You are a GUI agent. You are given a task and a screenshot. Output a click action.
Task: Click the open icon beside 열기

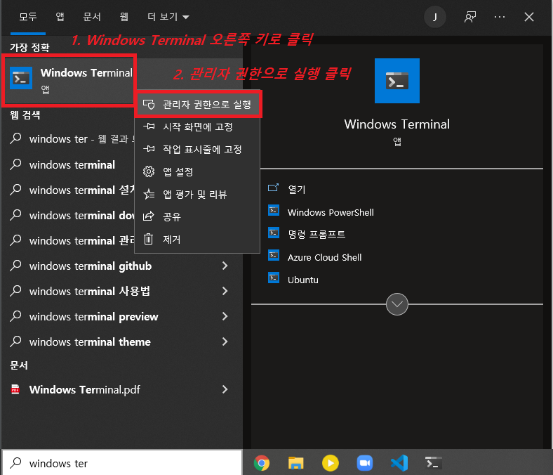273,188
